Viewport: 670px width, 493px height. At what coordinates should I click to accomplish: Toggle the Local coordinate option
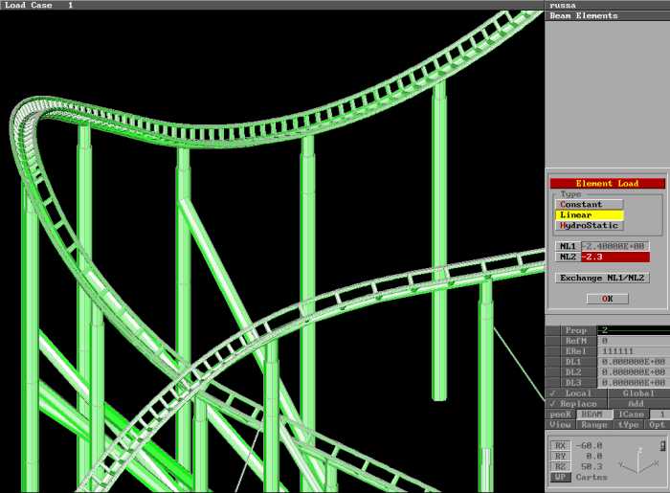pyautogui.click(x=577, y=393)
